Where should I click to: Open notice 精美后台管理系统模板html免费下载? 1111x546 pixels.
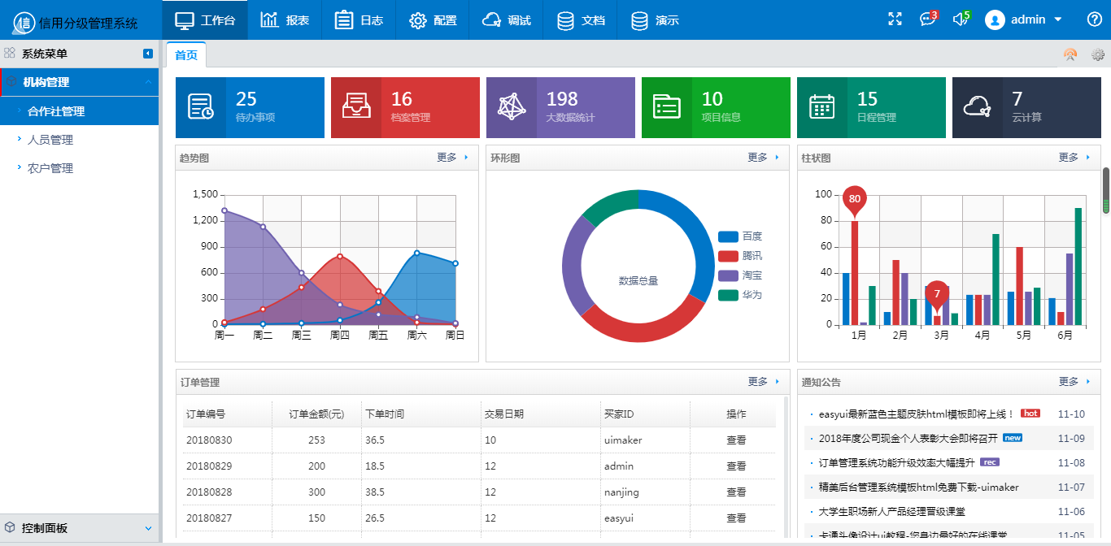pos(918,487)
